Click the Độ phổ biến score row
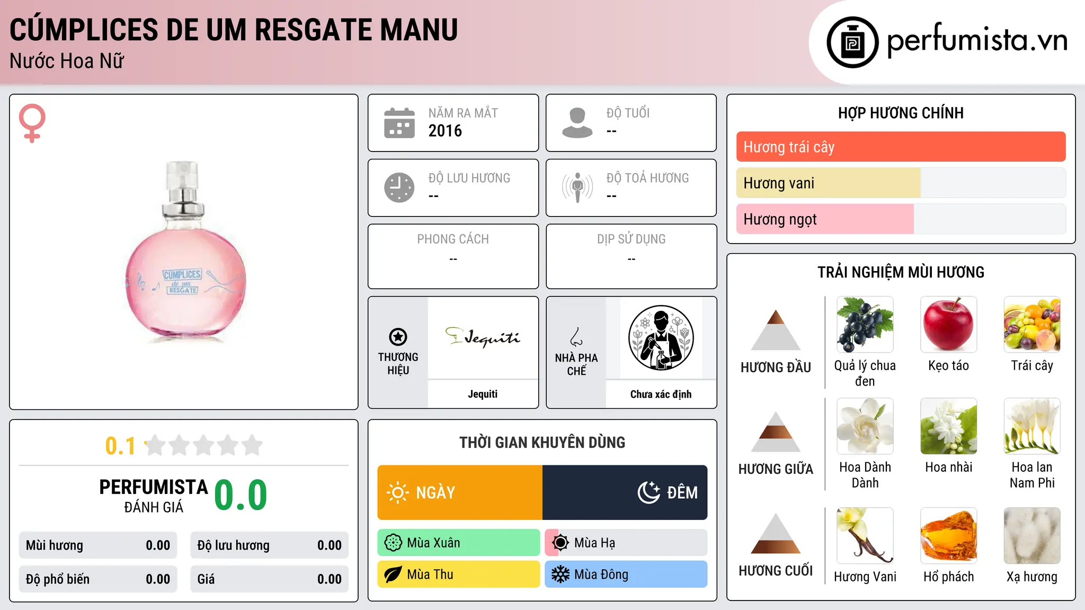 pos(98,579)
